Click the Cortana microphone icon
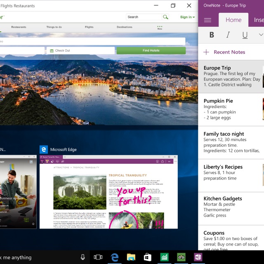The width and height of the screenshot is (264, 264). click(82, 257)
